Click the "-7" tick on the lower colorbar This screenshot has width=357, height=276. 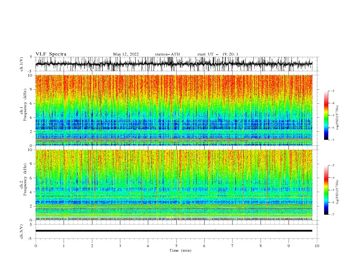(x=332, y=214)
